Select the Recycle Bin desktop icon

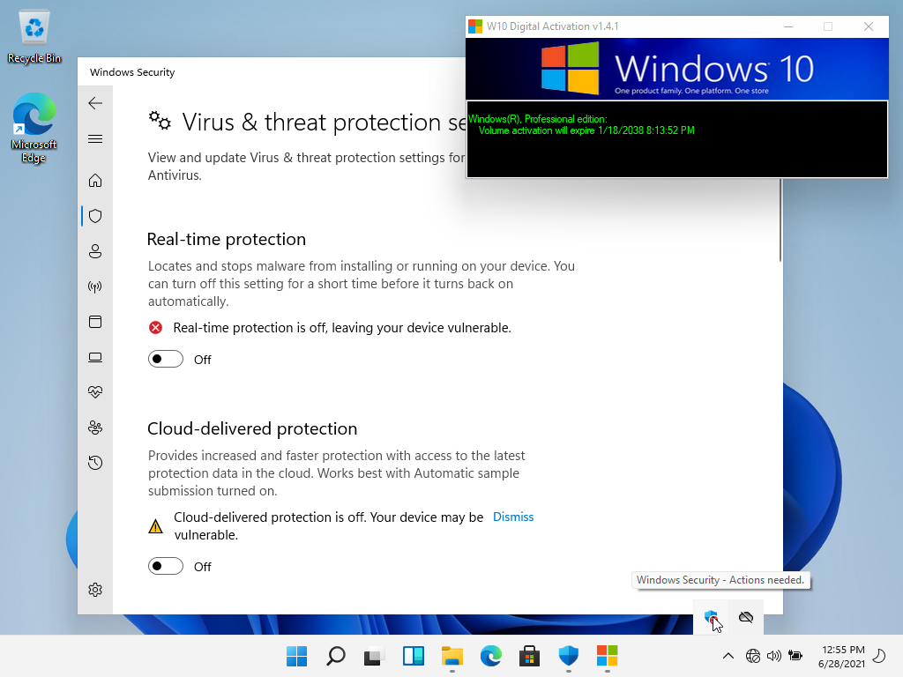tap(34, 37)
